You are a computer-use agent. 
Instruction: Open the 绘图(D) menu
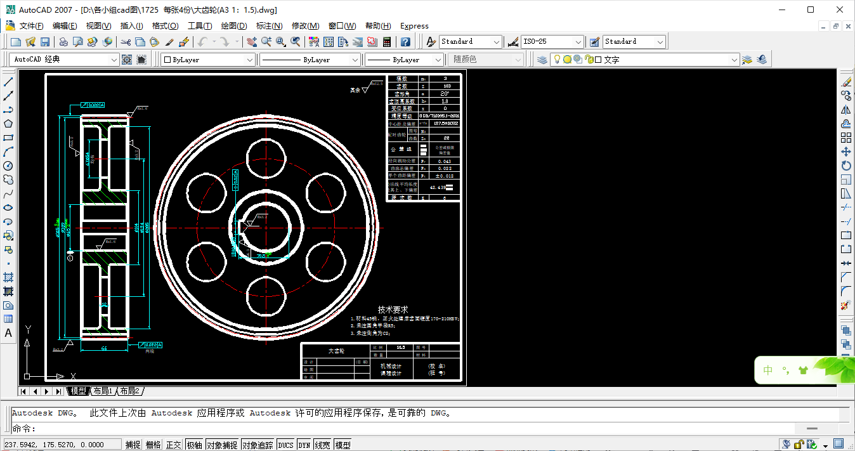tap(234, 26)
